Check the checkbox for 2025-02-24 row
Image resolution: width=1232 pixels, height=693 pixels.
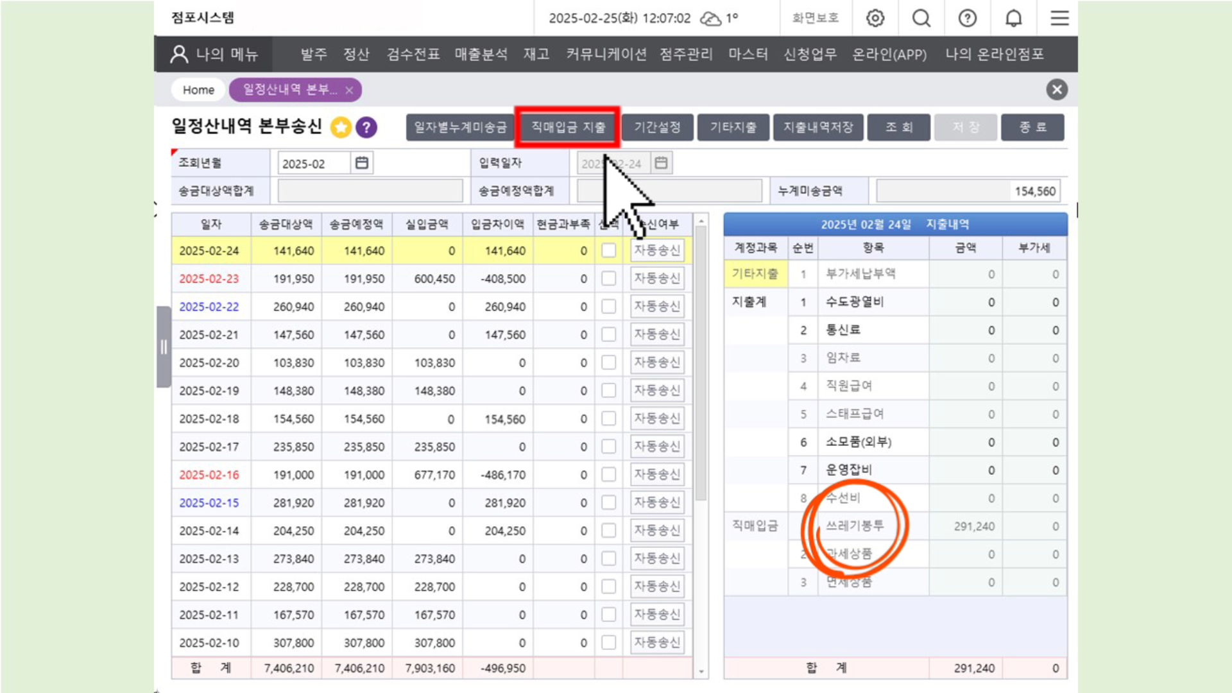point(608,251)
